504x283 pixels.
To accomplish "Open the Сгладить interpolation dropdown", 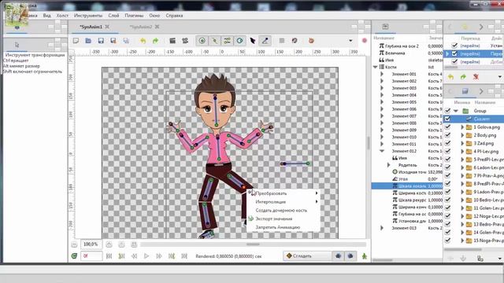I will tap(307, 256).
